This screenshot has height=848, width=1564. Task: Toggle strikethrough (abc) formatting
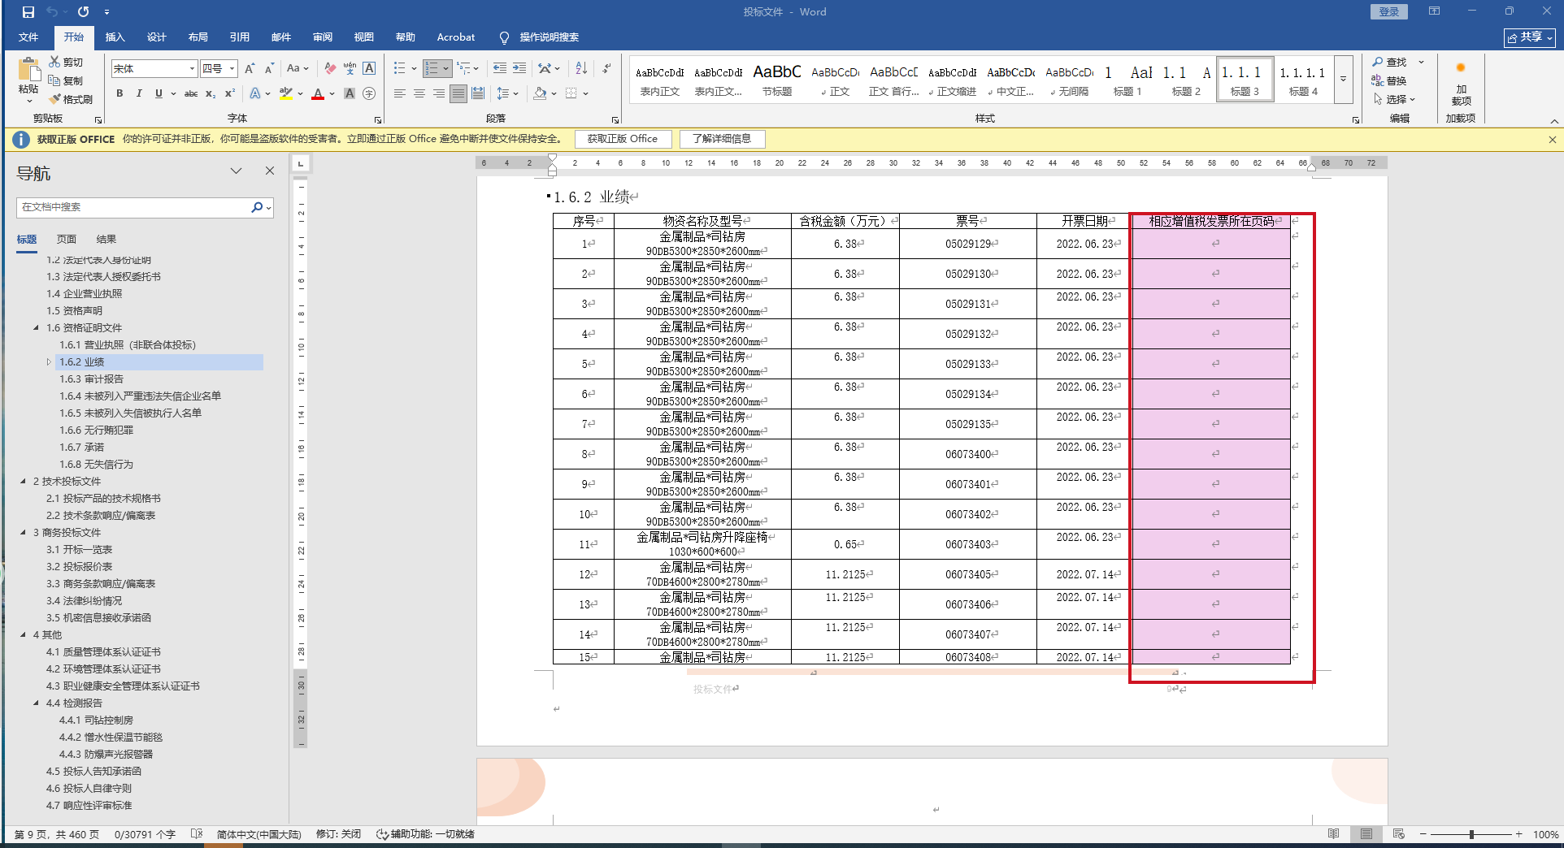pos(191,93)
